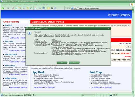Click the status bar page icon

pos(2,95)
